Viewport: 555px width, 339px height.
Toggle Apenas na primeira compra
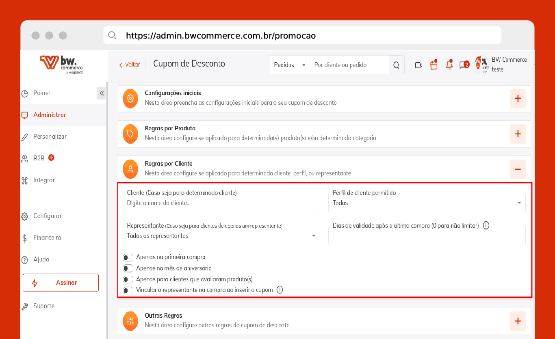pyautogui.click(x=128, y=257)
